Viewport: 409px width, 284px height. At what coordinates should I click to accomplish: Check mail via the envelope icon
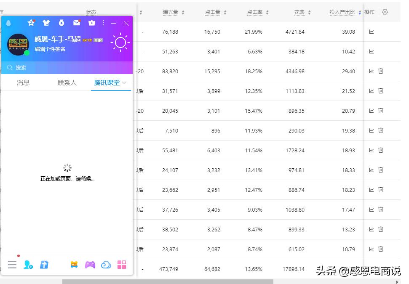point(77,23)
